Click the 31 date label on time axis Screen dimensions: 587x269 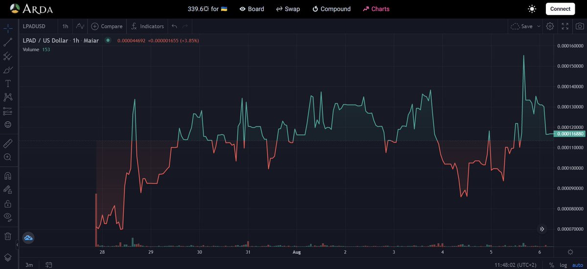[x=248, y=252]
